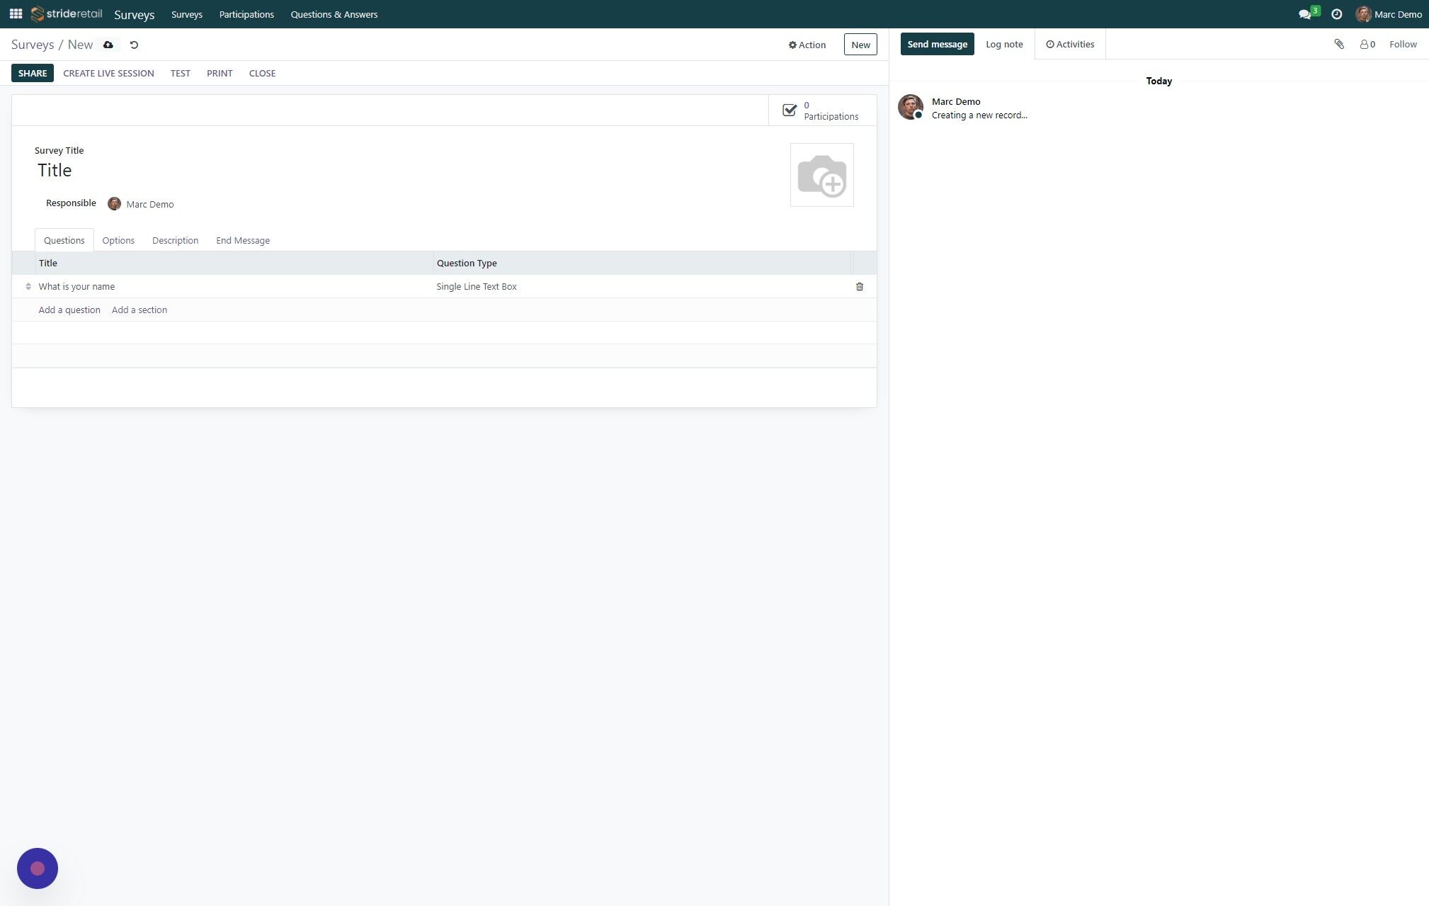Sort by Question Type column header
Image resolution: width=1429 pixels, height=906 pixels.
click(x=642, y=263)
